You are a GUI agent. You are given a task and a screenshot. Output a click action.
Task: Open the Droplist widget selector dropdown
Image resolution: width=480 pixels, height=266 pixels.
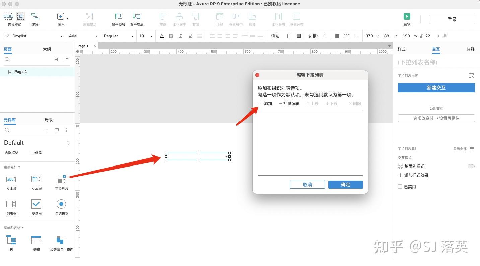pyautogui.click(x=61, y=36)
